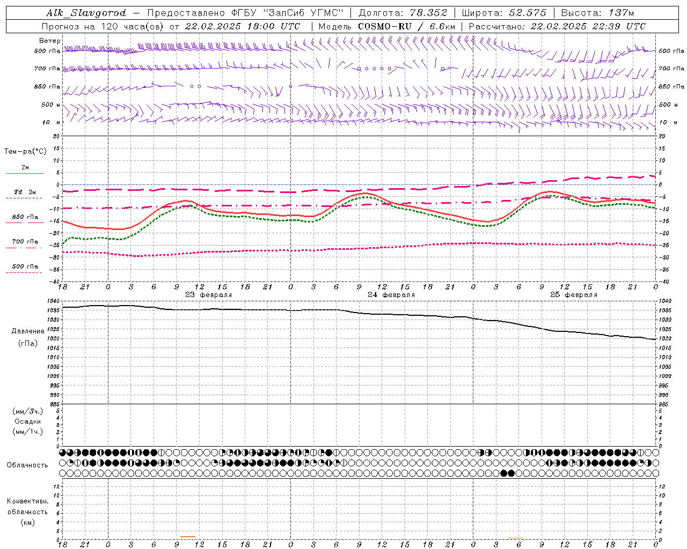
Task: Click the Долгота: 78.352 value
Action: pyautogui.click(x=402, y=13)
